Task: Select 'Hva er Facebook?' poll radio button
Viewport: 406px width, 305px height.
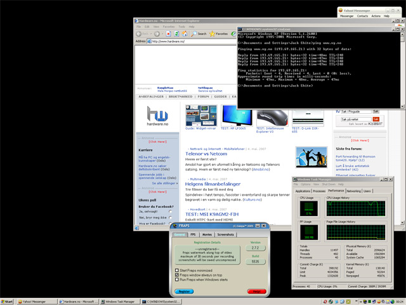Action: pyautogui.click(x=170, y=223)
